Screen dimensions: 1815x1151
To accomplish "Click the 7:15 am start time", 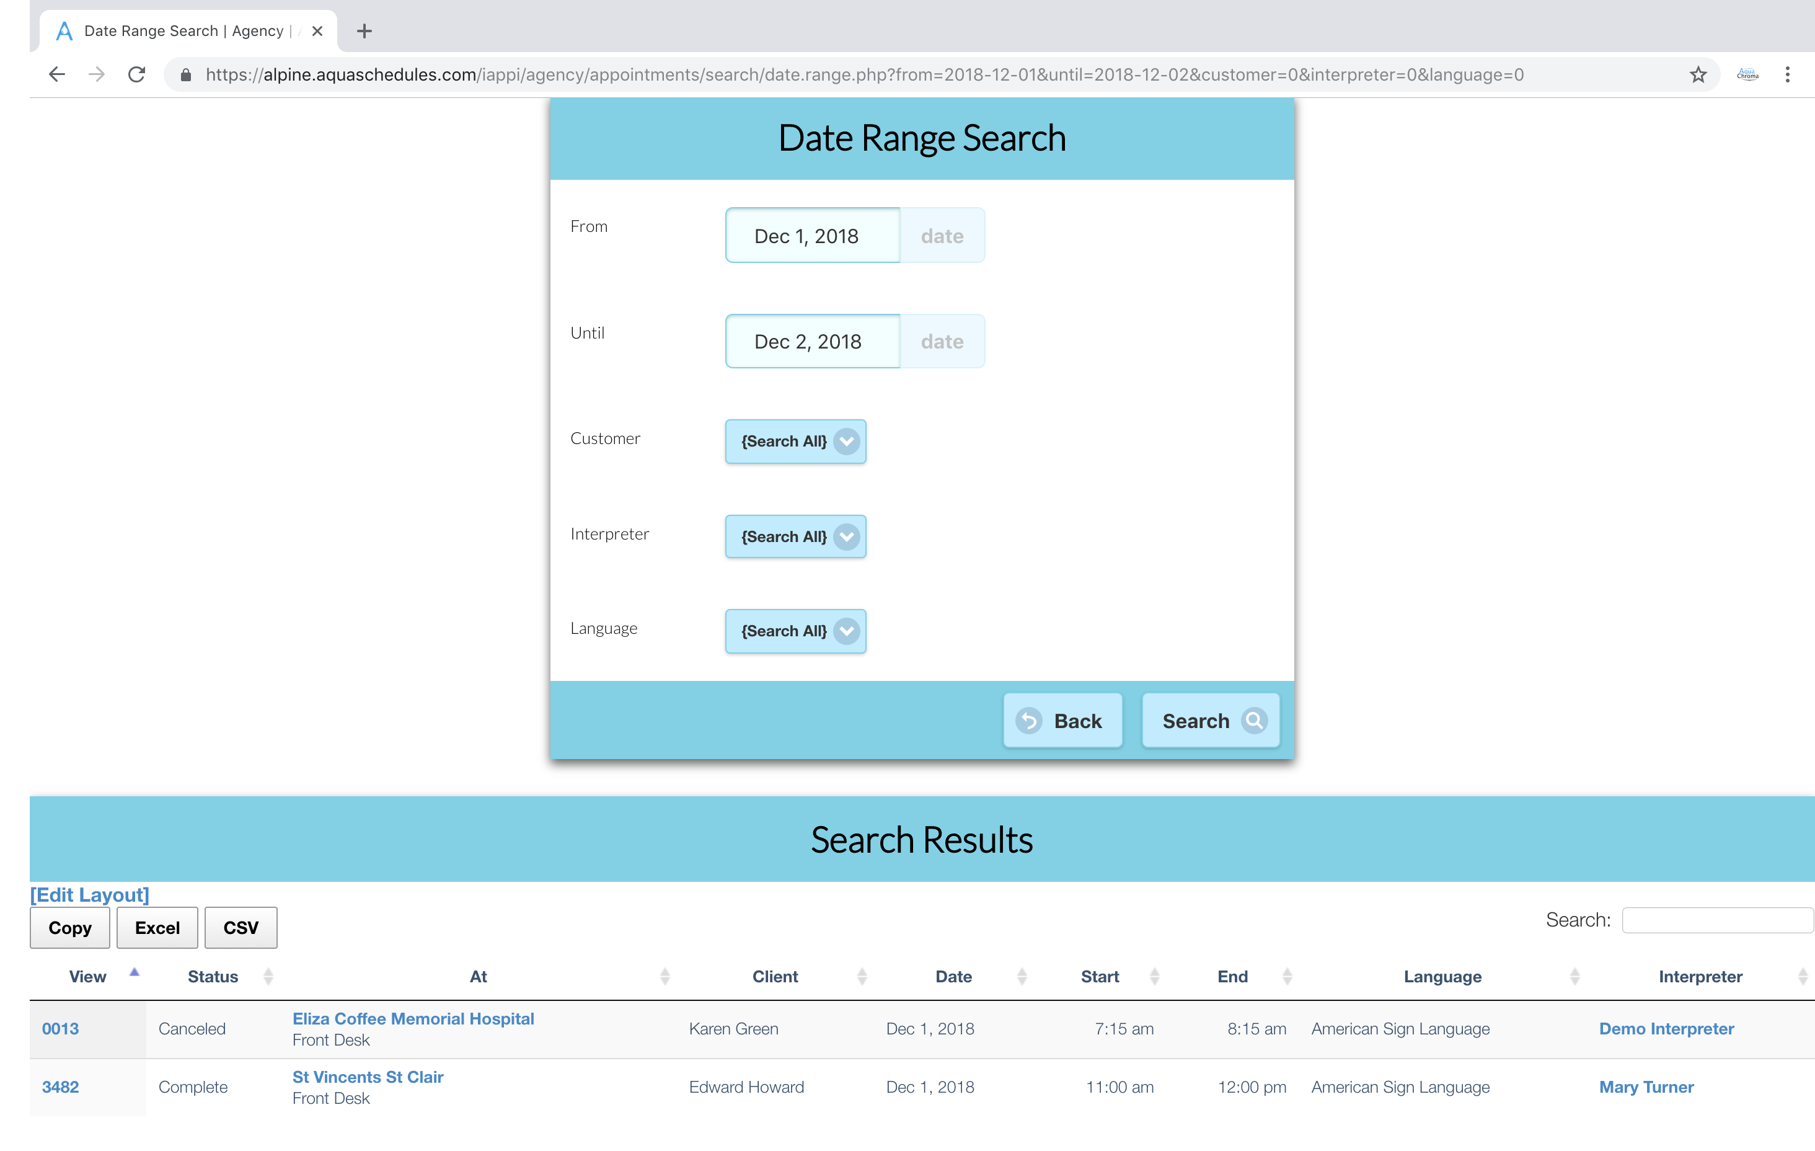I will tap(1124, 1028).
